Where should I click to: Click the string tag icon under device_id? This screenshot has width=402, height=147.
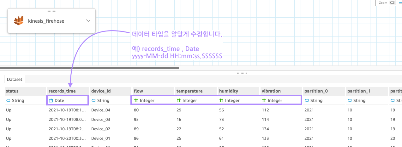(x=93, y=100)
